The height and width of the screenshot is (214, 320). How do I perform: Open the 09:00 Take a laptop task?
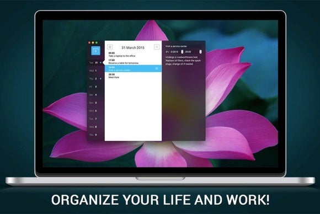tap(133, 55)
